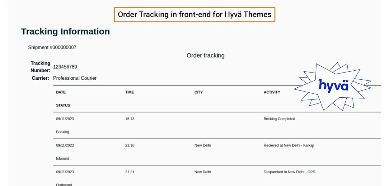Click the CITY column header
The image size is (389, 186).
click(199, 92)
